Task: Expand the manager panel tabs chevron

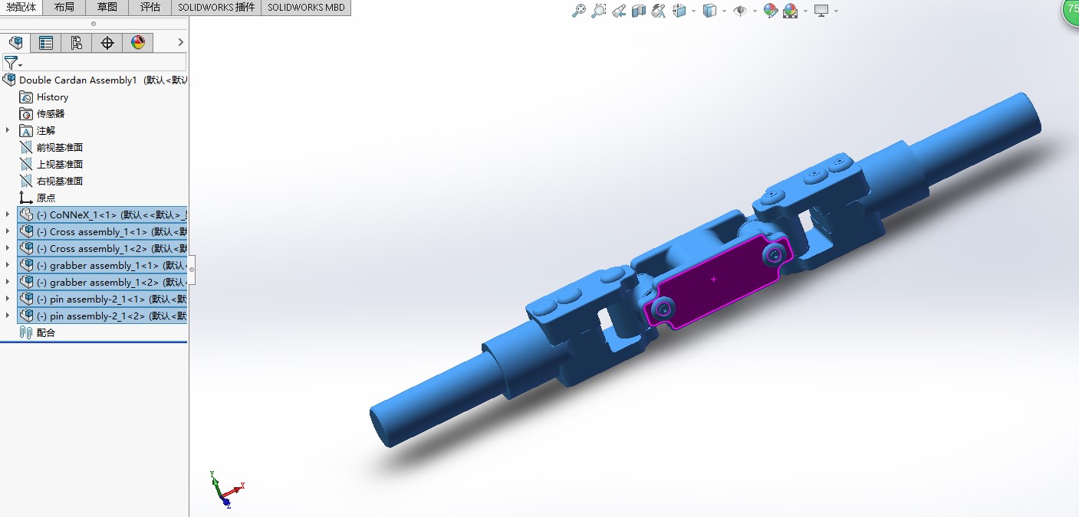Action: point(181,42)
